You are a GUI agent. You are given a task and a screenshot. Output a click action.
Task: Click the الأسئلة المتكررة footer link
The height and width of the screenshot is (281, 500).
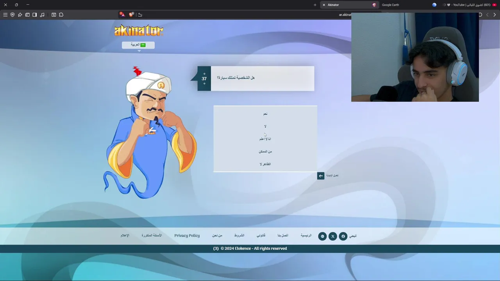tap(152, 236)
